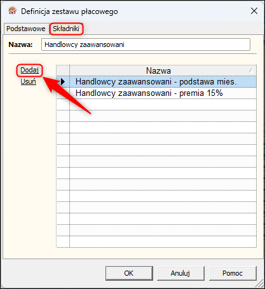Open help via the Pomoc button
Viewport: 265px width, 289px height.
[233, 273]
